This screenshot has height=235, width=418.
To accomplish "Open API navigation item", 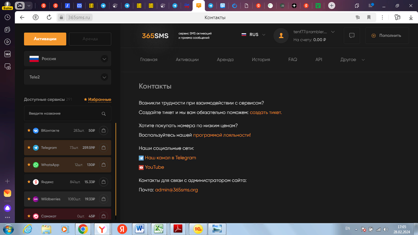I will click(x=319, y=60).
